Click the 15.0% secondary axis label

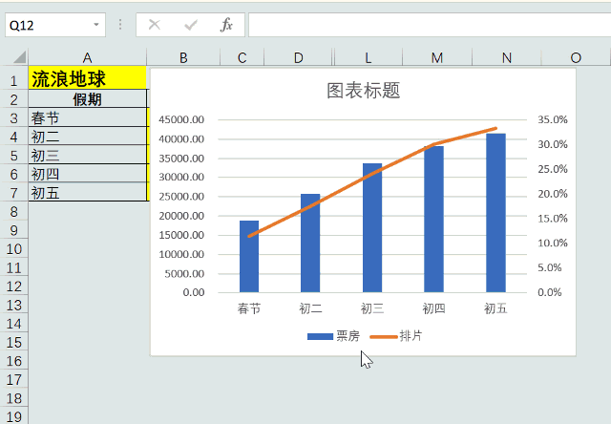pyautogui.click(x=553, y=219)
